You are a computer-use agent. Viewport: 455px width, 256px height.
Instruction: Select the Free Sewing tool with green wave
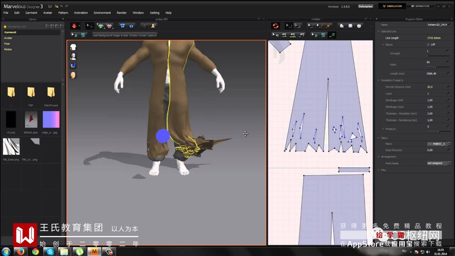point(293,35)
